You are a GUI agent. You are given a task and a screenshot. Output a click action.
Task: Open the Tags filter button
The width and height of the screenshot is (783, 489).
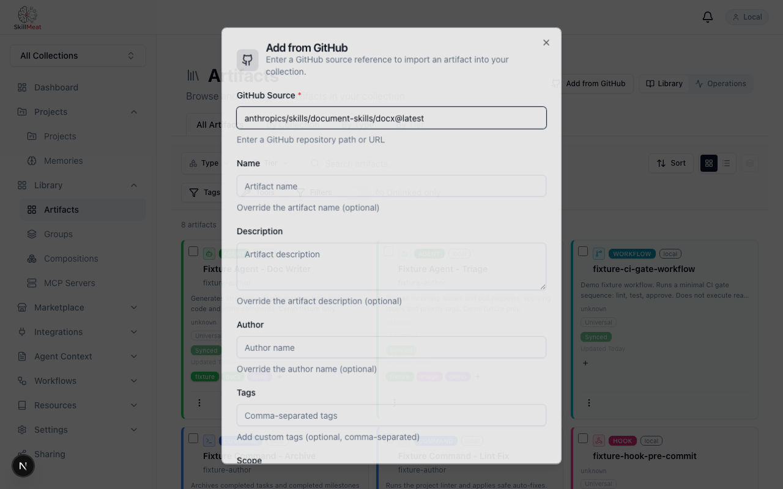205,193
